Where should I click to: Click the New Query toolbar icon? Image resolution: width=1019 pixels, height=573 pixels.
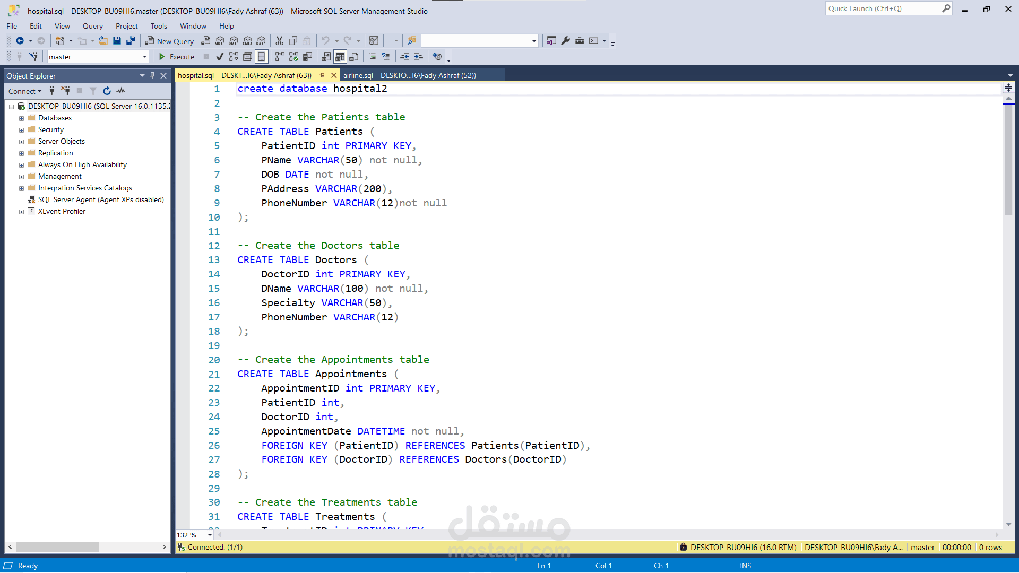coord(169,40)
